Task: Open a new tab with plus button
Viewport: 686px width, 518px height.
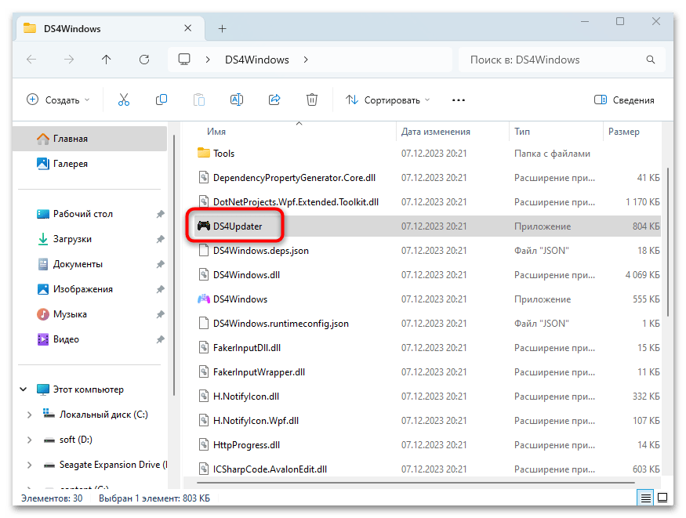Action: pos(222,29)
